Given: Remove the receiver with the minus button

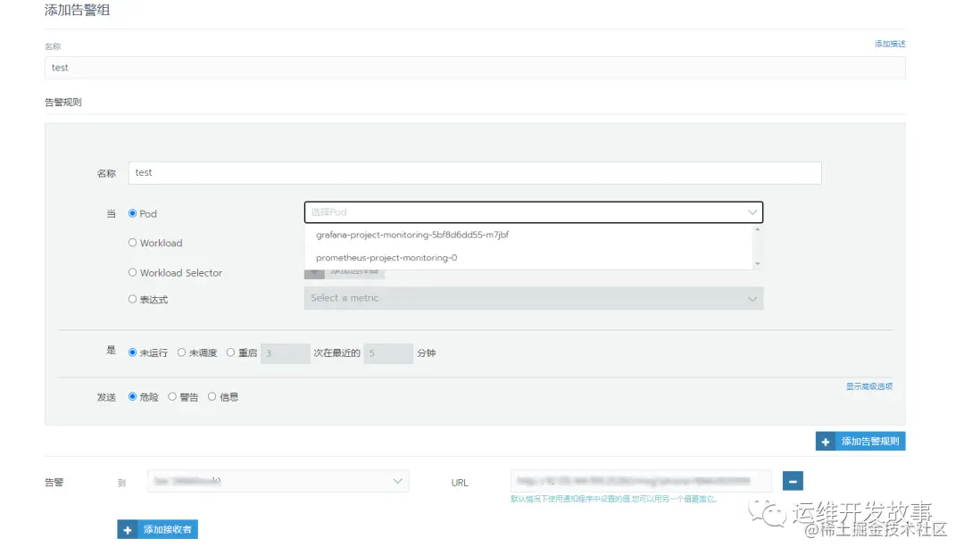Looking at the screenshot, I should [x=793, y=481].
